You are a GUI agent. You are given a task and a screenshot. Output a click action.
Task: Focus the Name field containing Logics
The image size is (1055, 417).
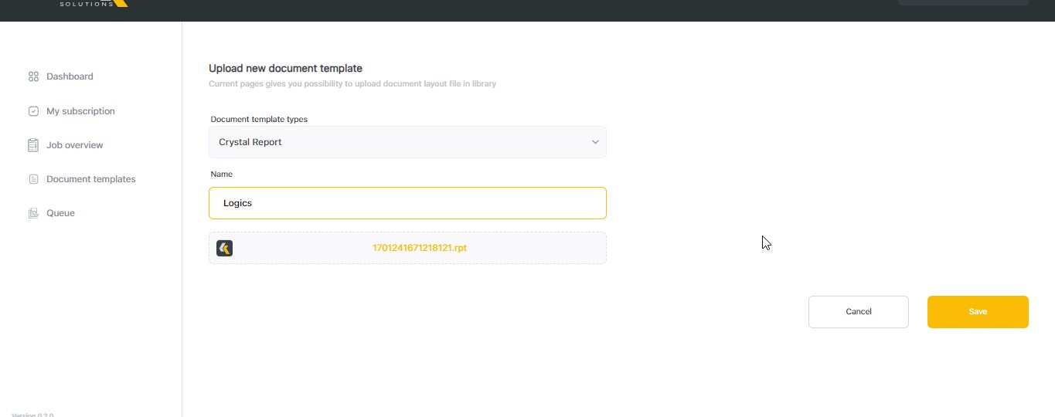[407, 203]
